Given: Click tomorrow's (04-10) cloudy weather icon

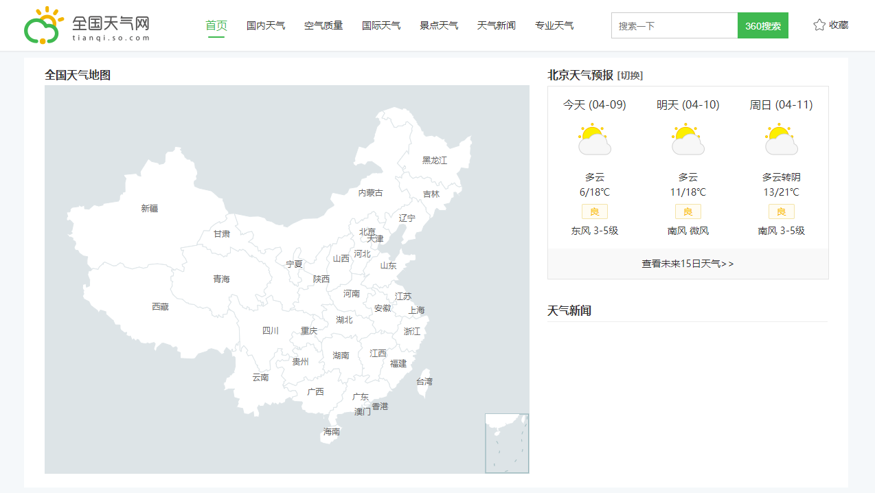Looking at the screenshot, I should (687, 139).
